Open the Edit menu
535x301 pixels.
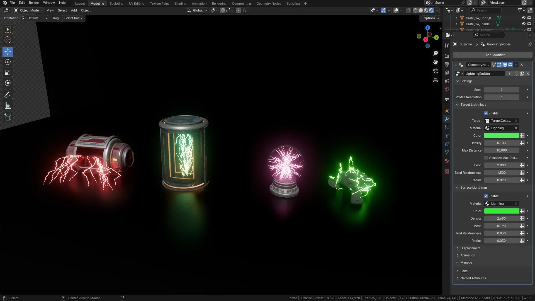pos(21,3)
